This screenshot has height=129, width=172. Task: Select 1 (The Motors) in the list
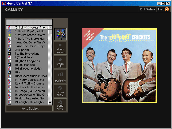(x=27, y=57)
